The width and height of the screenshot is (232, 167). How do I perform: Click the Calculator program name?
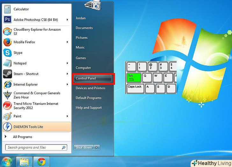coord(21,9)
